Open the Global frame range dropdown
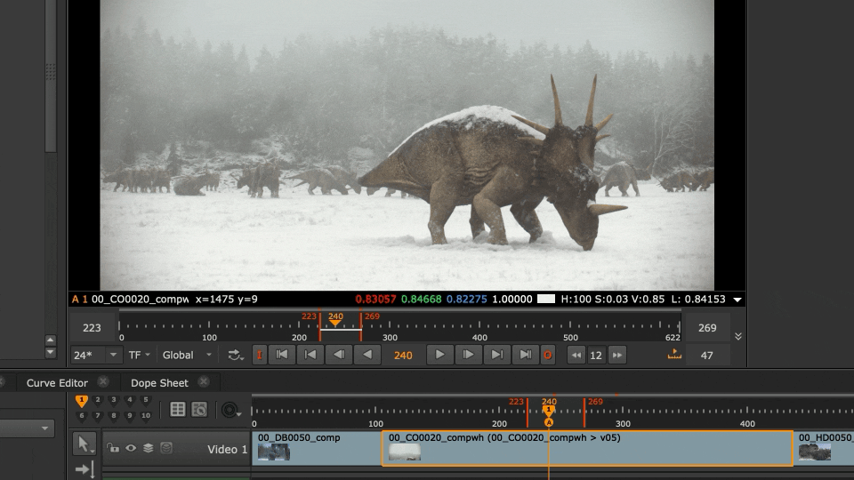The width and height of the screenshot is (854, 480). click(187, 355)
